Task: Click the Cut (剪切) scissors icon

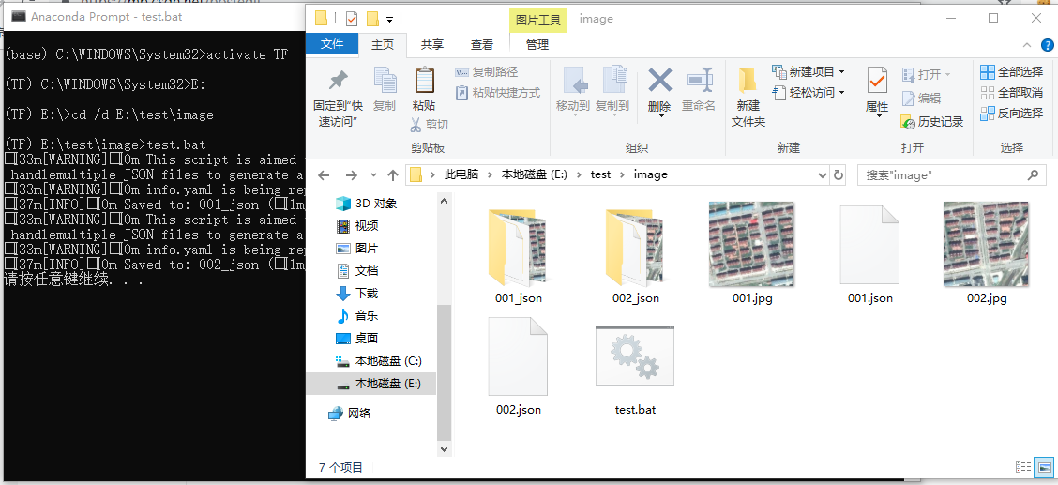Action: pyautogui.click(x=416, y=125)
